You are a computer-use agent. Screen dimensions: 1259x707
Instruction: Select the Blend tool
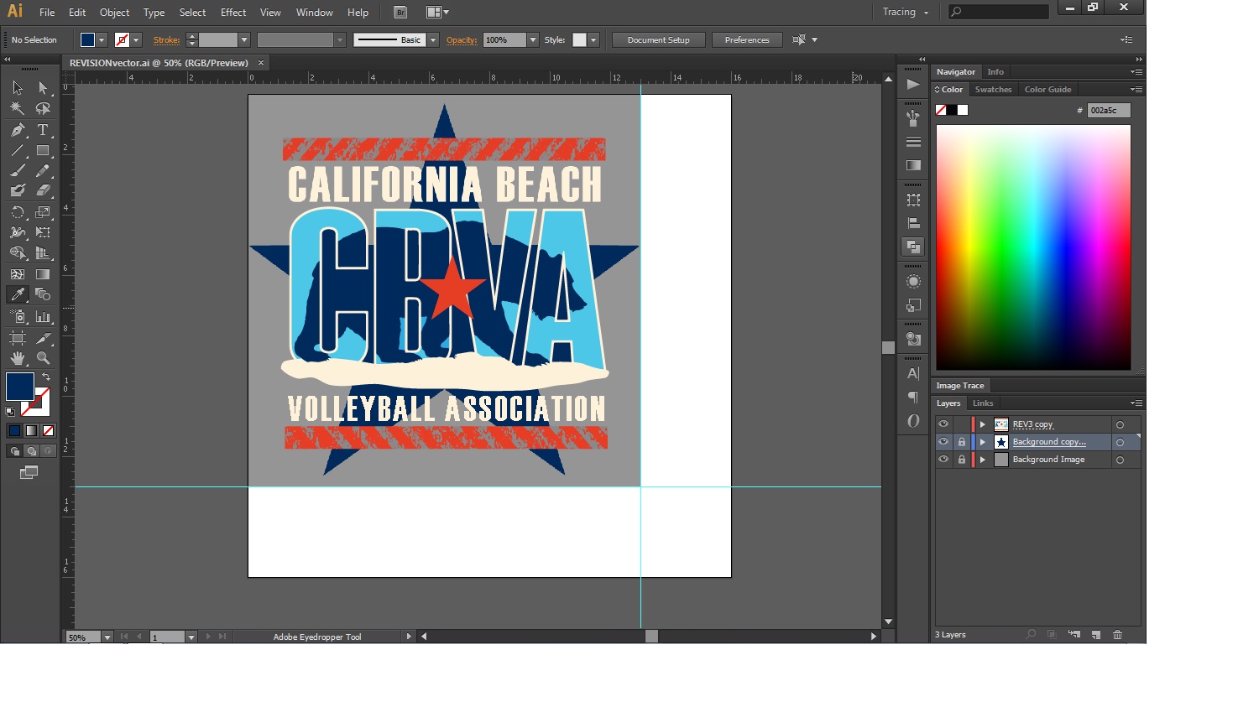pyautogui.click(x=43, y=294)
